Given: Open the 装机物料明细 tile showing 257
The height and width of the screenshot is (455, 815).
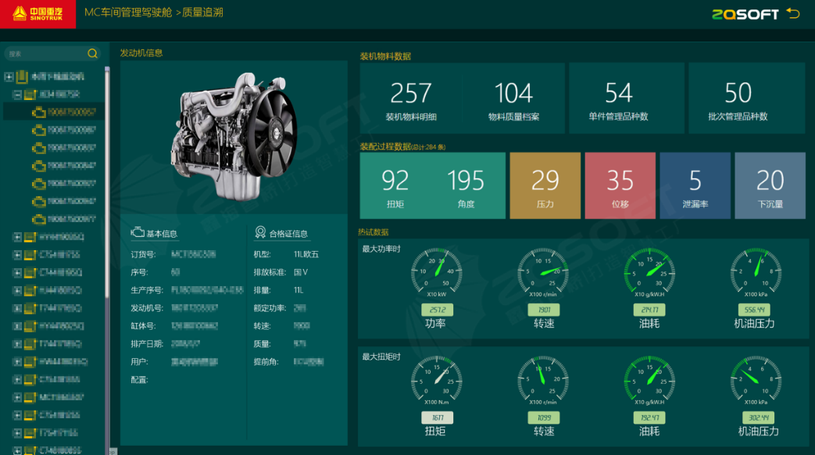Looking at the screenshot, I should pos(411,99).
